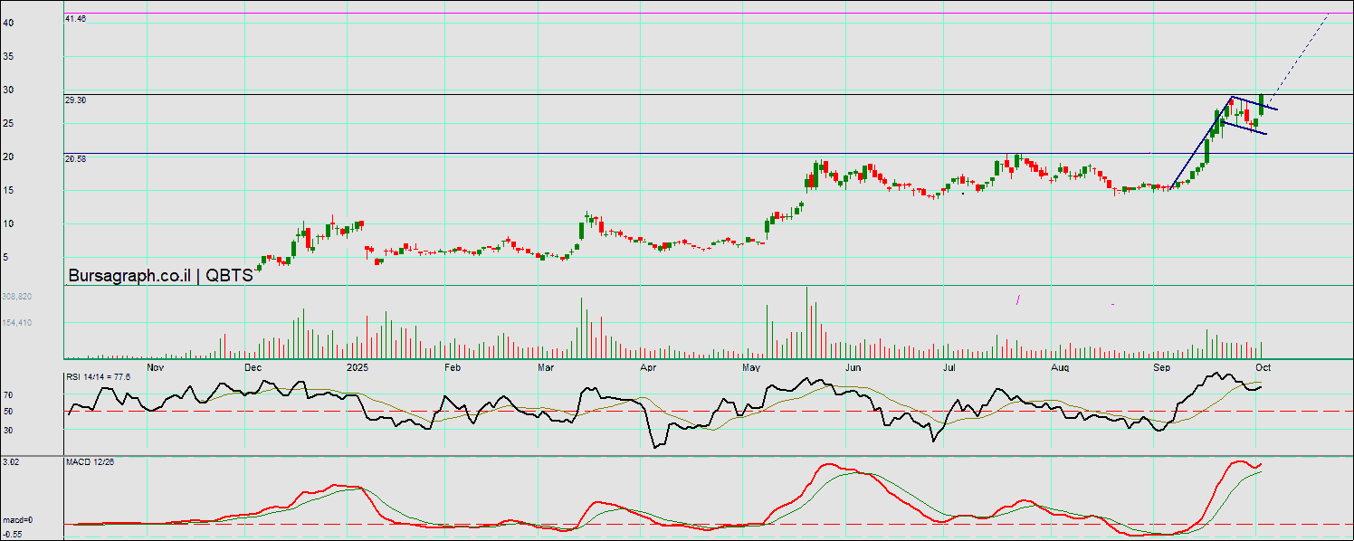Screen dimensions: 1354x541
Task: Click the 3.02 MACD maximum value label
Action: coord(11,462)
